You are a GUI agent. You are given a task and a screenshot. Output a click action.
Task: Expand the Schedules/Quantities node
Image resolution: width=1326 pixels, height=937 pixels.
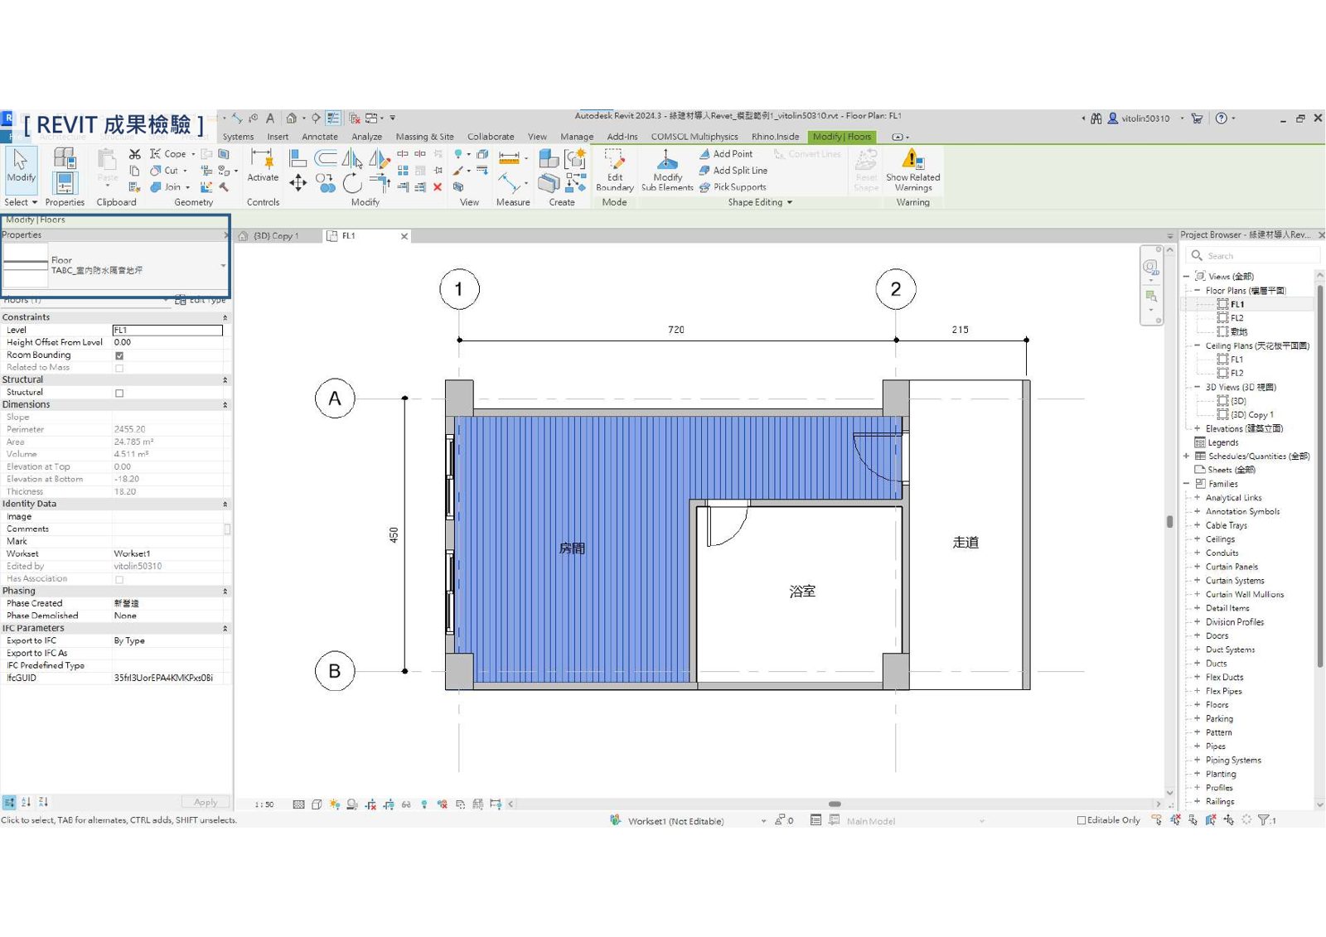pos(1186,456)
